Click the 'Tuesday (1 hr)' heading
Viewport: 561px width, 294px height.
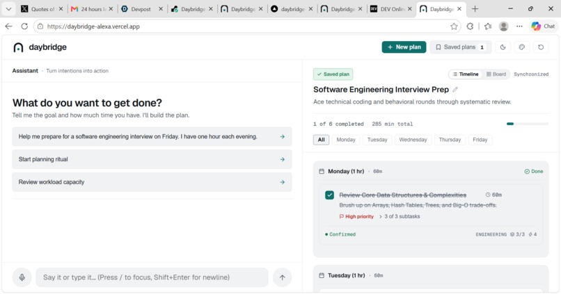[347, 275]
